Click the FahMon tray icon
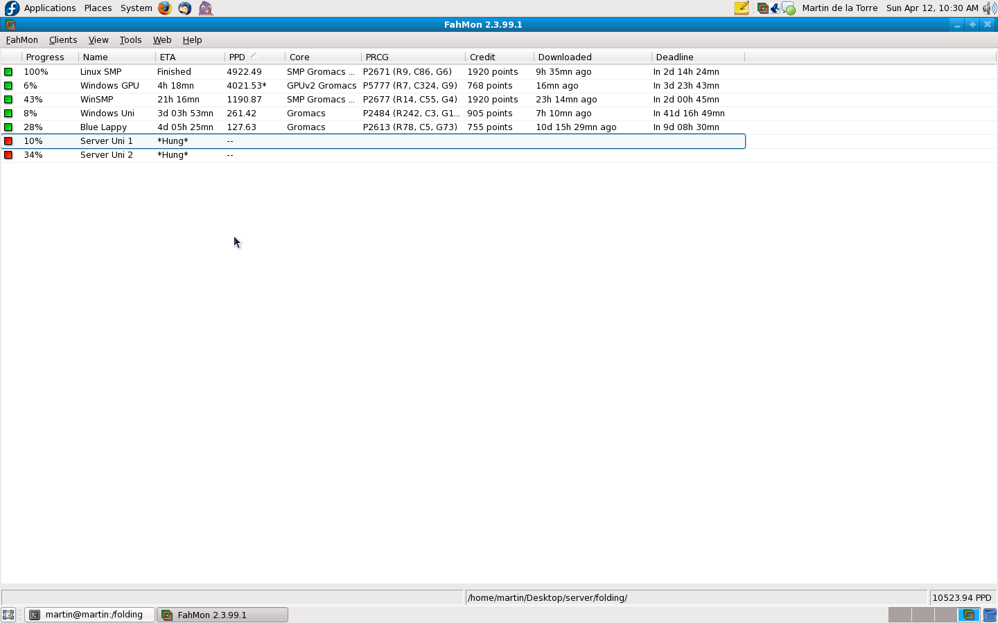Screen dimensions: 998x623 pyautogui.click(x=762, y=8)
